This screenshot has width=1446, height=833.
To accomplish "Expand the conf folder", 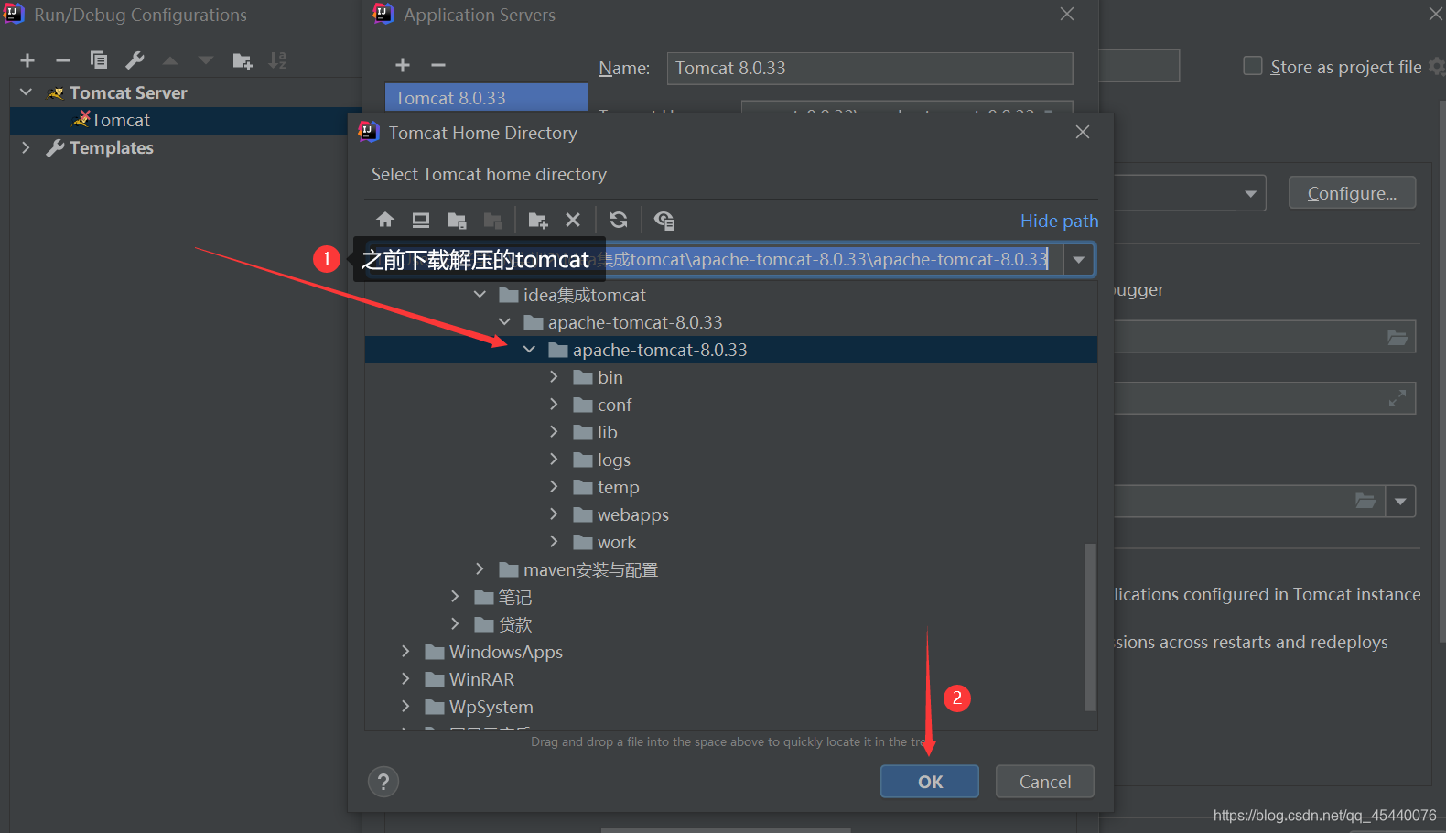I will [x=554, y=405].
